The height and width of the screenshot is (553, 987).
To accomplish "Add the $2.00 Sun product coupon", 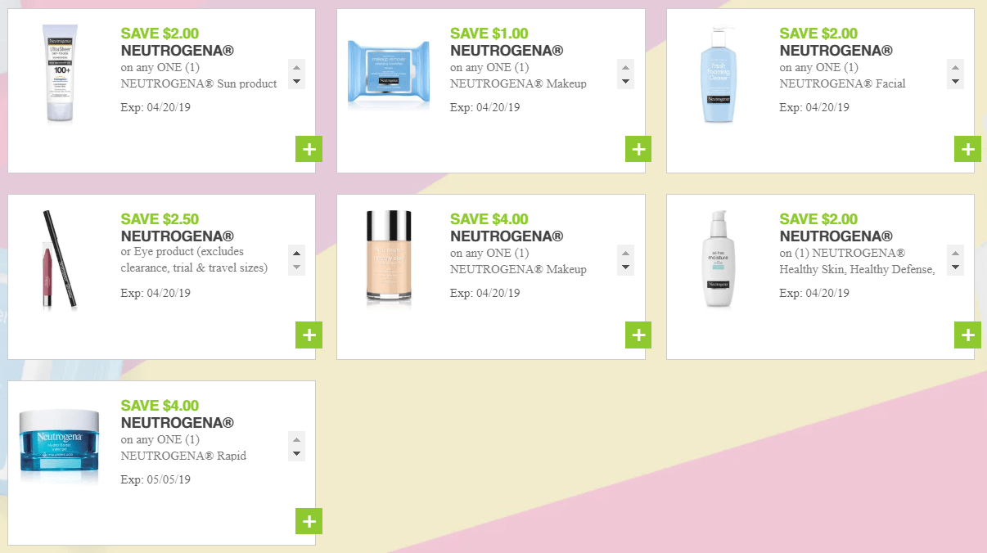I will coord(309,149).
